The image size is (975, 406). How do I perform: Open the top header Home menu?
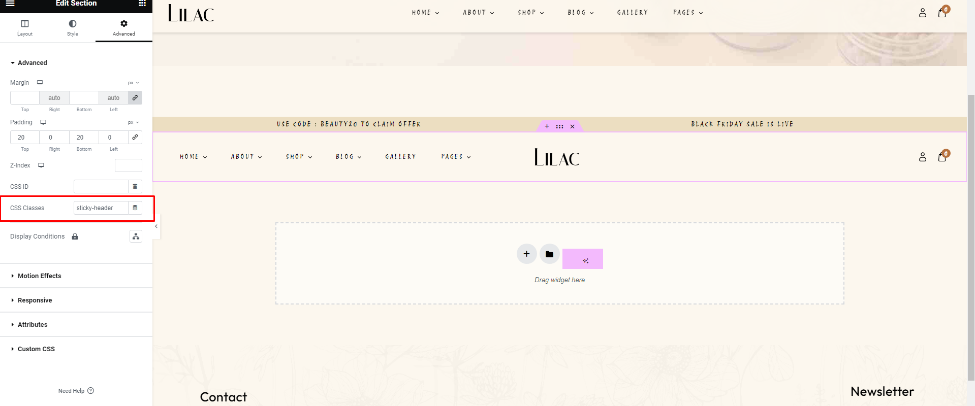(x=425, y=13)
